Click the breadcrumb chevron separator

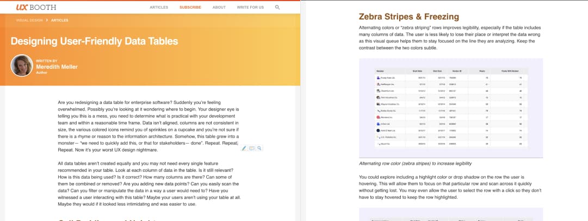(x=47, y=20)
